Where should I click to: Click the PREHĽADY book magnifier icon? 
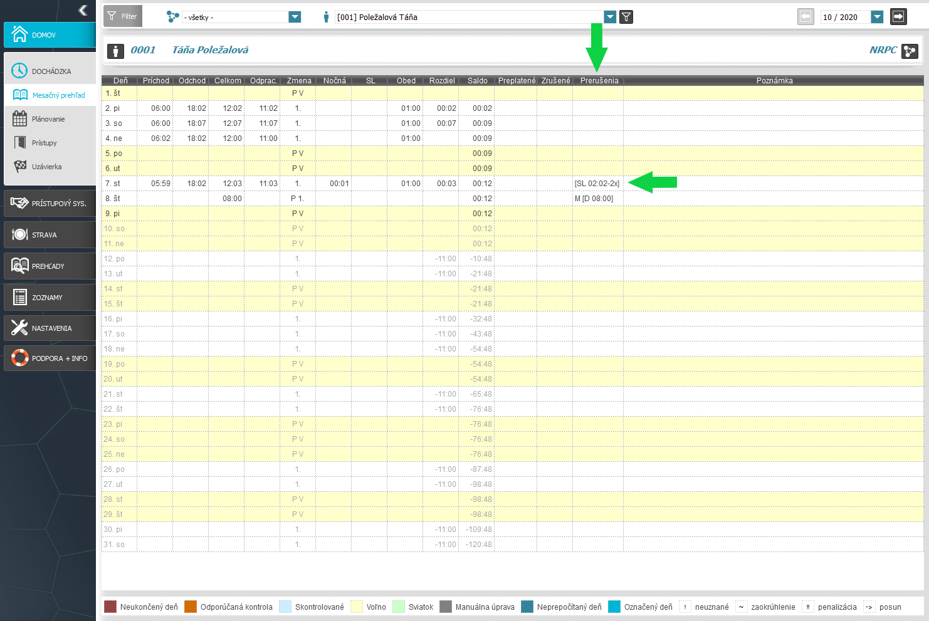coord(19,266)
